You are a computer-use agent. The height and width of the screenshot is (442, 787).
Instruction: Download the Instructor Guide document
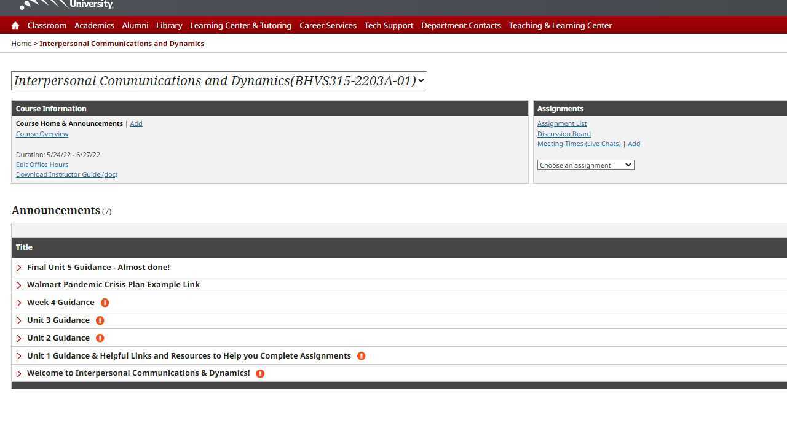click(x=66, y=174)
